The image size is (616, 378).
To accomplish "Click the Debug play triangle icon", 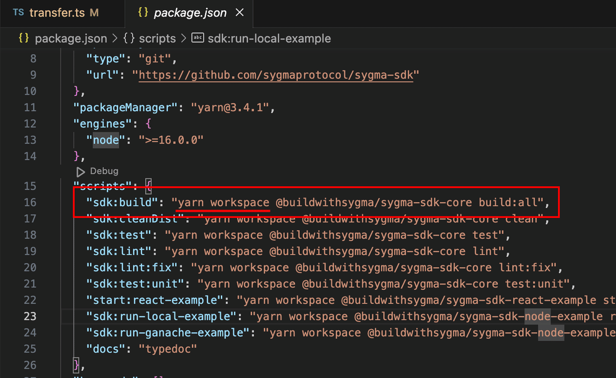I will [81, 171].
